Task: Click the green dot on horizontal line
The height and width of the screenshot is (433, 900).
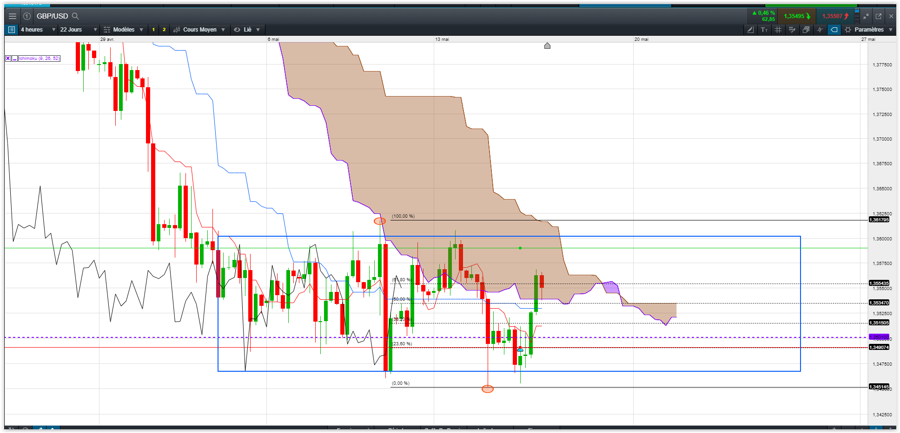Action: (520, 248)
